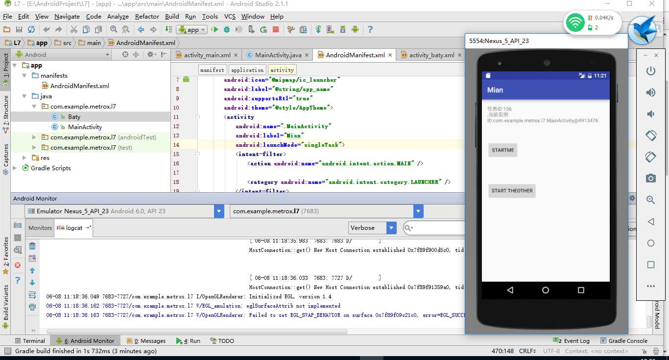Click the Navigate Back arrow
This screenshot has height=360, width=669.
pyautogui.click(x=141, y=30)
